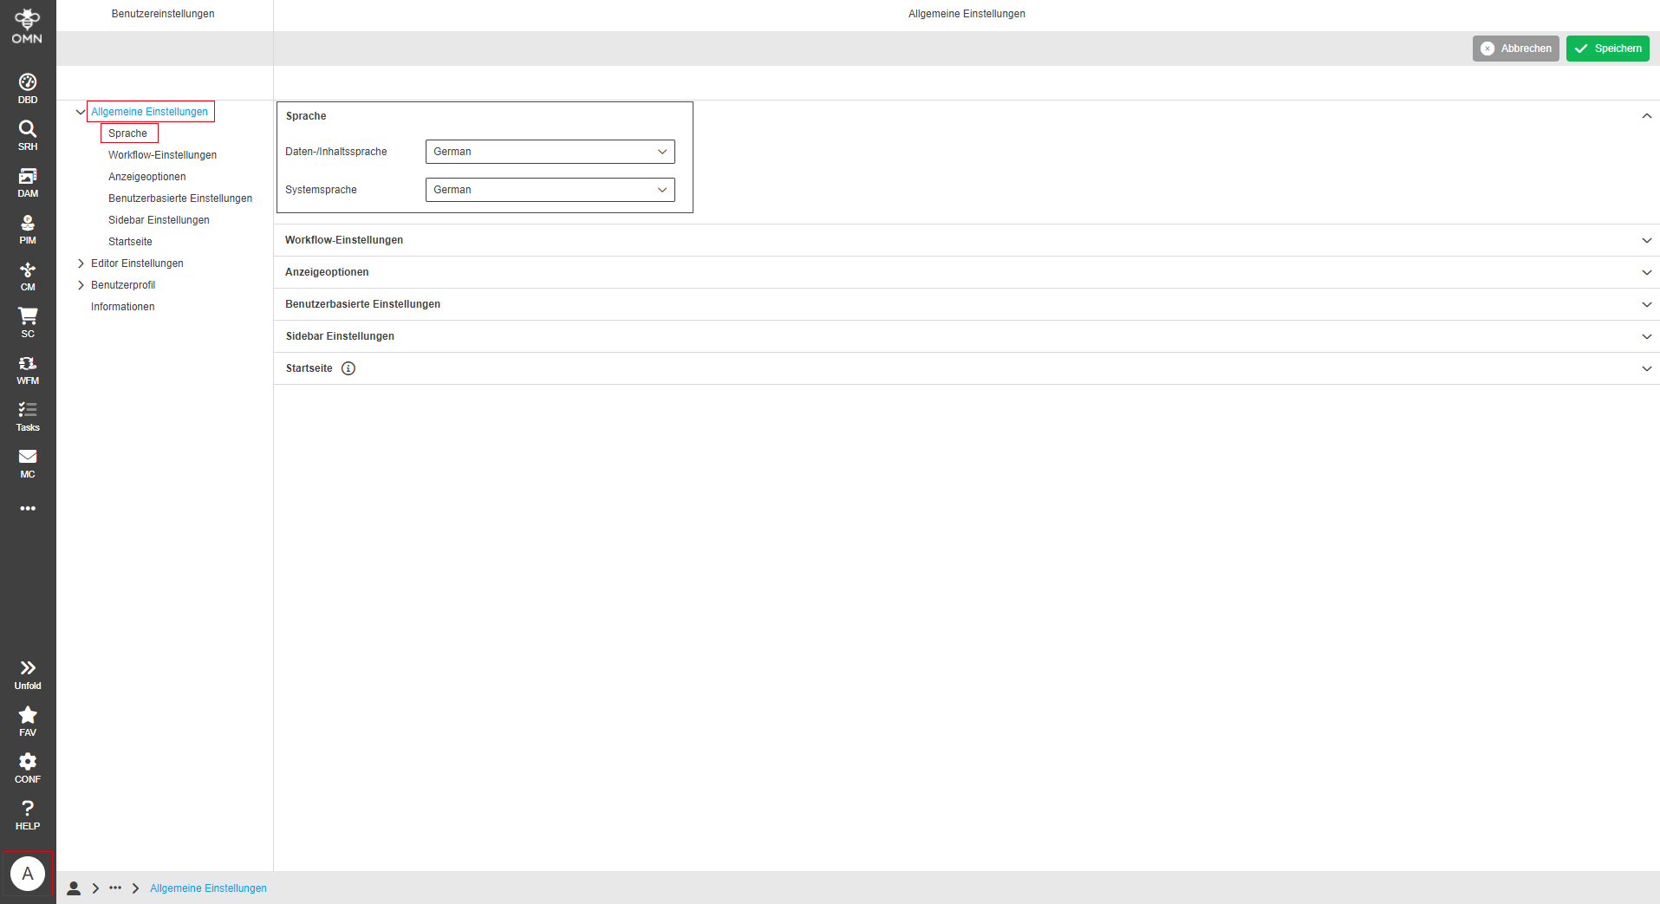Open the Tasks module icon
Image resolution: width=1660 pixels, height=904 pixels.
(27, 414)
